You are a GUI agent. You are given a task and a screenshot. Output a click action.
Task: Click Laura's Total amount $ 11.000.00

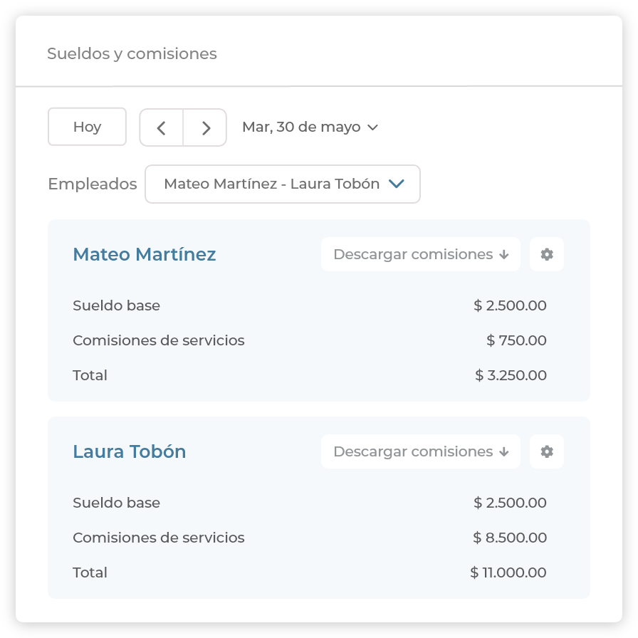pos(508,572)
